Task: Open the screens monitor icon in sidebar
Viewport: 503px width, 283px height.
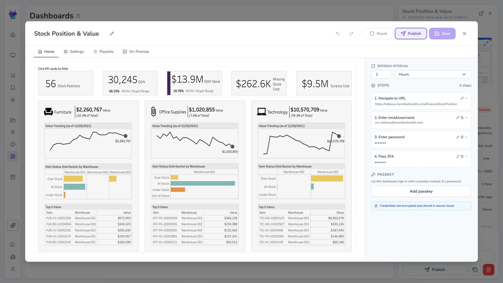Action: pyautogui.click(x=13, y=55)
